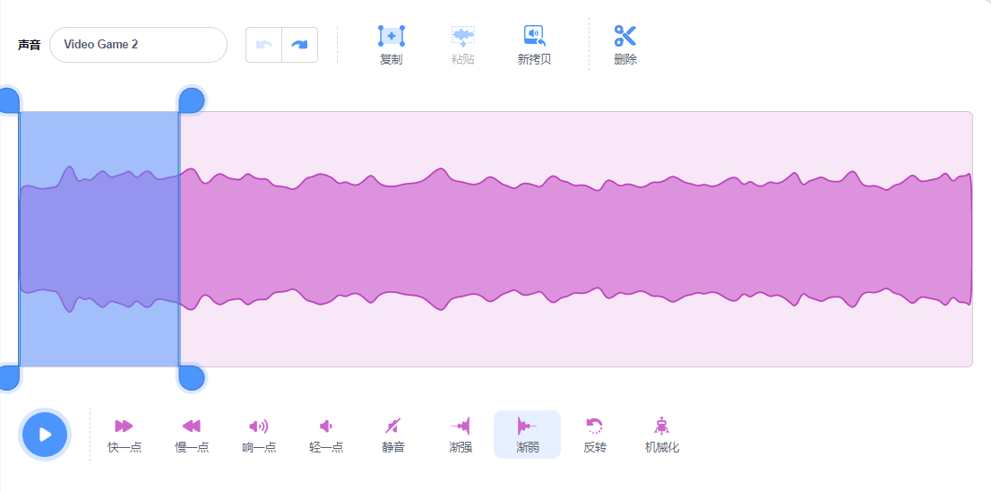Click the 粘贴 (paste) icon
This screenshot has height=491, width=991.
tap(463, 36)
